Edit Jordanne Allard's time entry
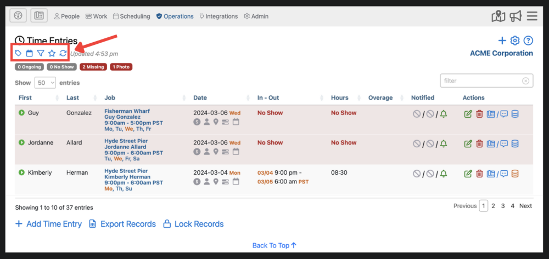Image resolution: width=549 pixels, height=259 pixels. click(468, 143)
